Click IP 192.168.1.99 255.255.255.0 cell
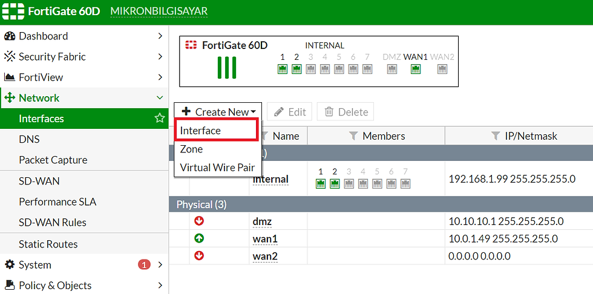The image size is (593, 294). [x=512, y=178]
